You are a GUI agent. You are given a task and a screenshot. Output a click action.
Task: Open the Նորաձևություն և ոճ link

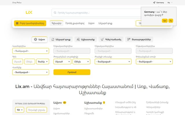tap(126, 107)
